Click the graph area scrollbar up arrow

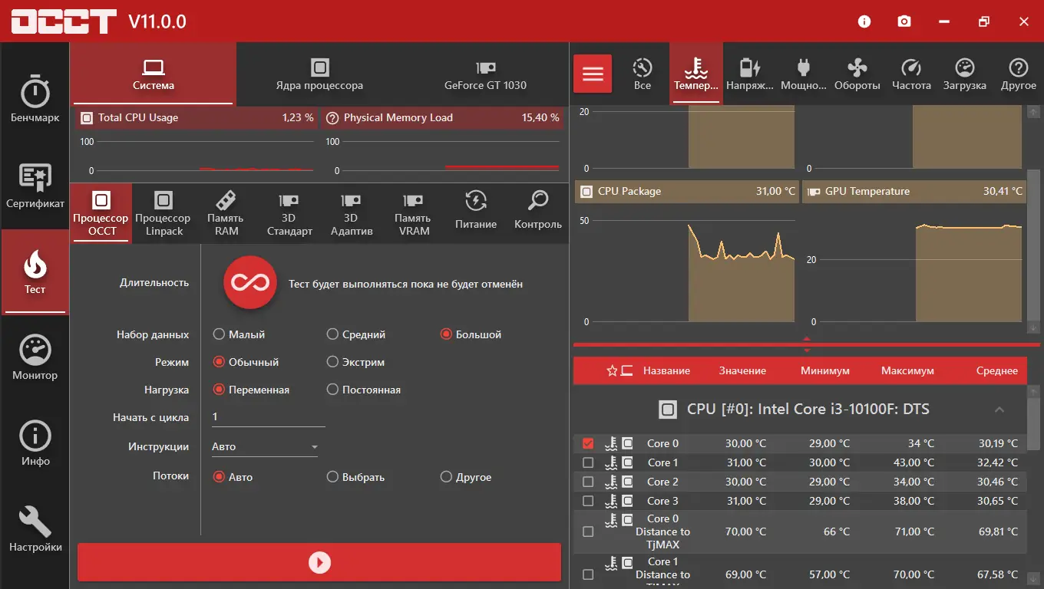click(1034, 111)
